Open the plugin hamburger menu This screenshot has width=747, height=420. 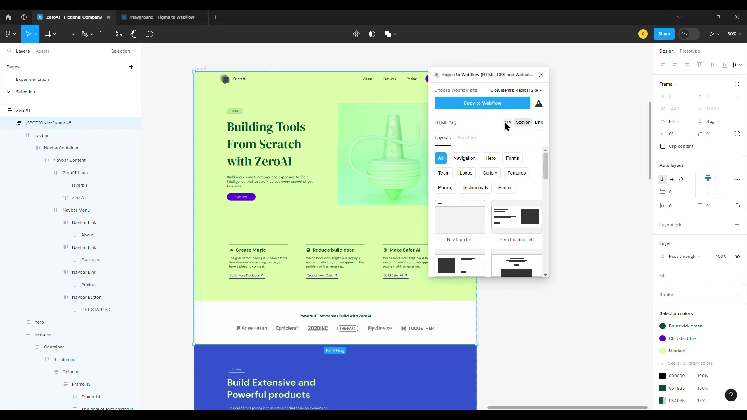(x=541, y=138)
